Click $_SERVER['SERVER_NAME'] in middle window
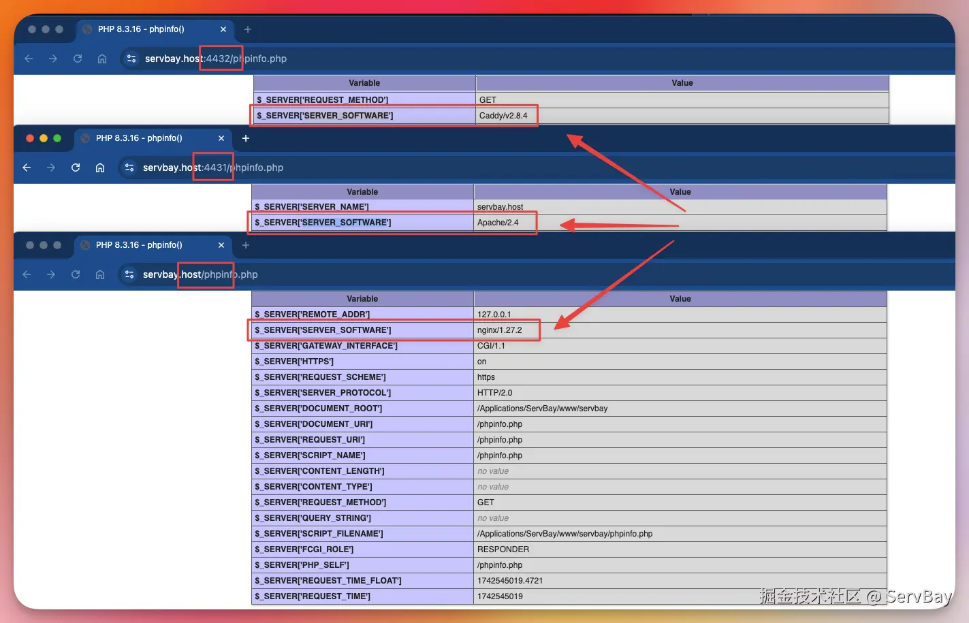 [x=362, y=207]
